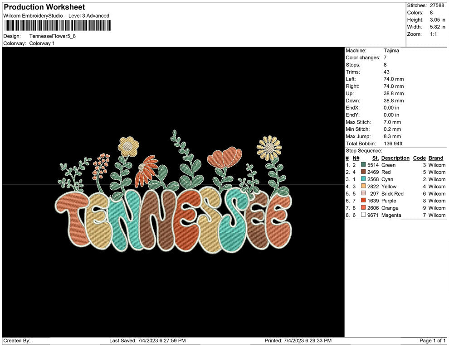The width and height of the screenshot is (449, 345).
Task: Click the Production Worksheet title
Action: tap(44, 7)
